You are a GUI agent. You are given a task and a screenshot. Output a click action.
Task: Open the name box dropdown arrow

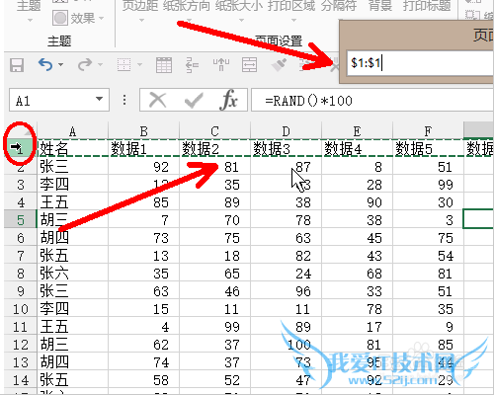point(99,99)
